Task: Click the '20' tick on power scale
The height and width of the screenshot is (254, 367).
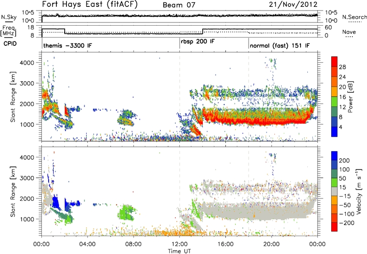Action: tap(342, 87)
